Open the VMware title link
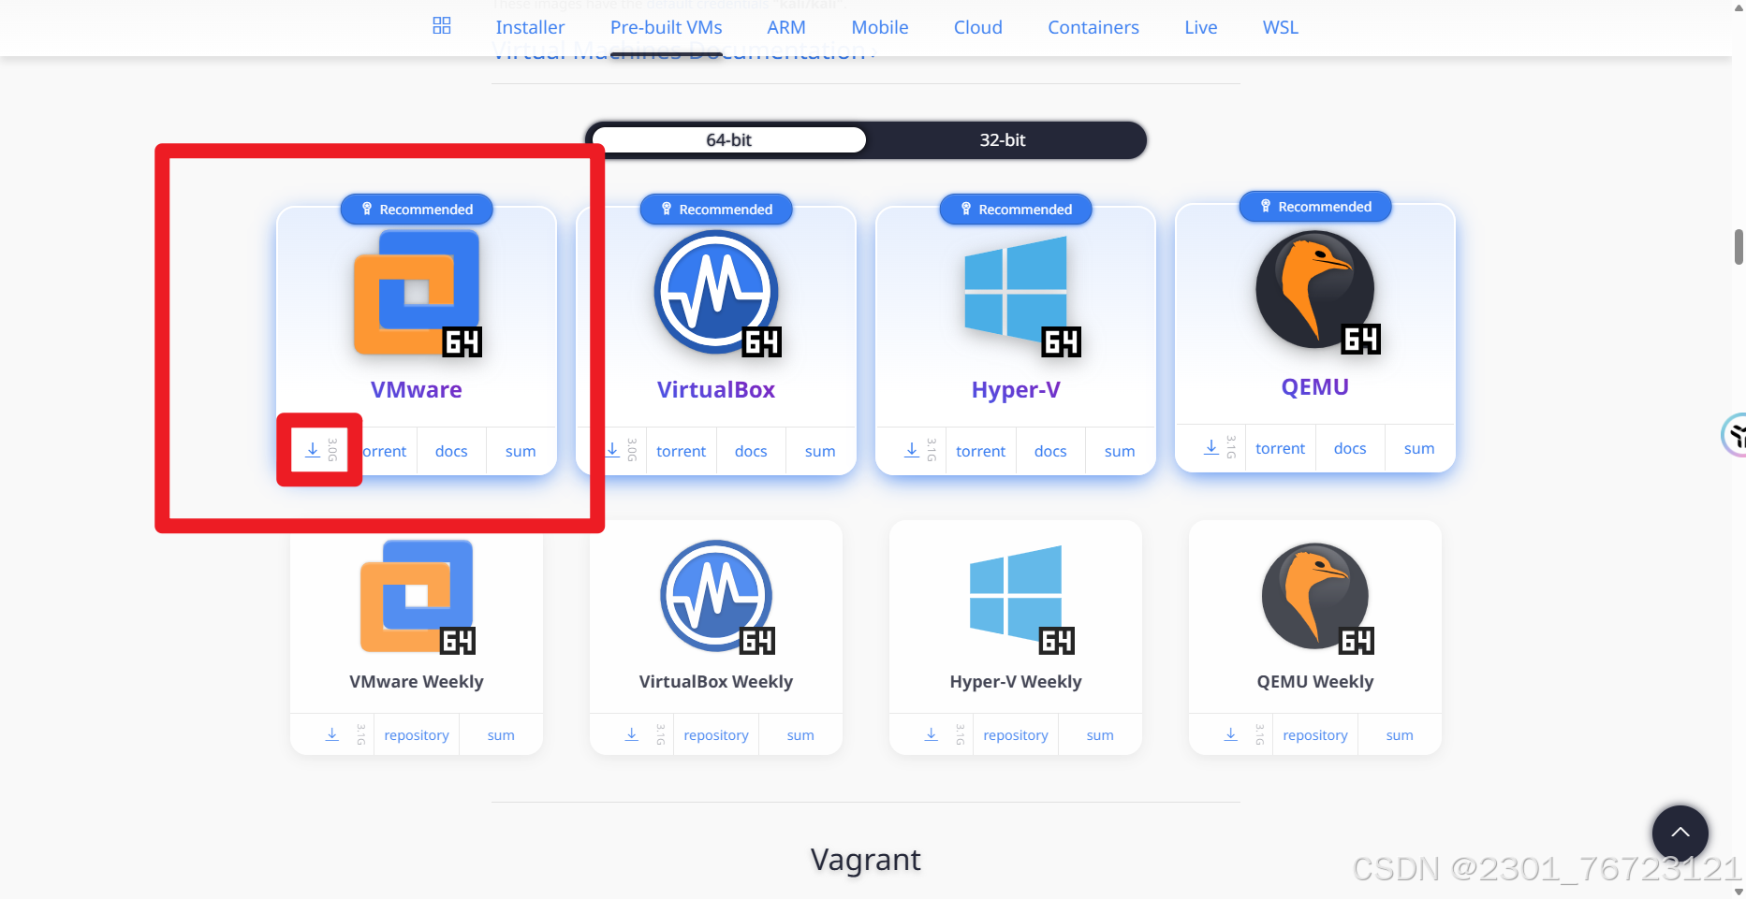The height and width of the screenshot is (899, 1746). click(x=417, y=390)
